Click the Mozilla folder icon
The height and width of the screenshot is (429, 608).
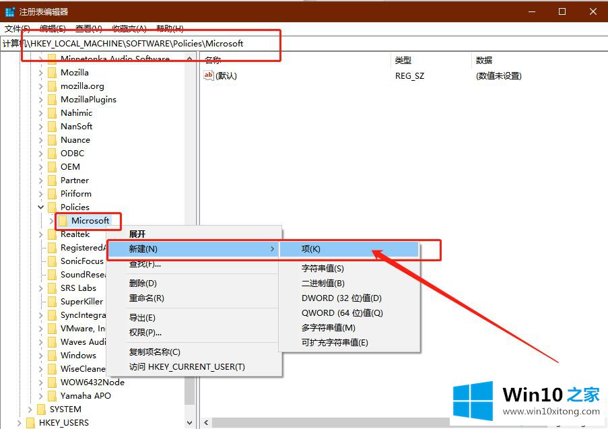coord(52,73)
